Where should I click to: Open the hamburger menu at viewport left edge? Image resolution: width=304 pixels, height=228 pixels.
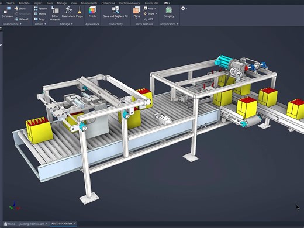tap(1, 29)
